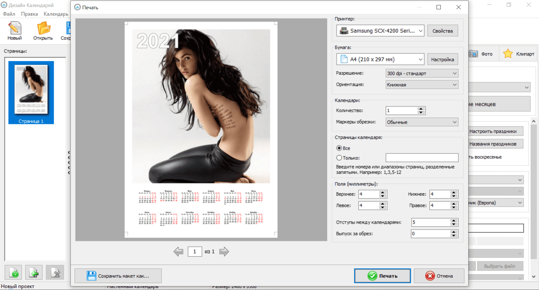Open the Календарь menu

(x=56, y=14)
